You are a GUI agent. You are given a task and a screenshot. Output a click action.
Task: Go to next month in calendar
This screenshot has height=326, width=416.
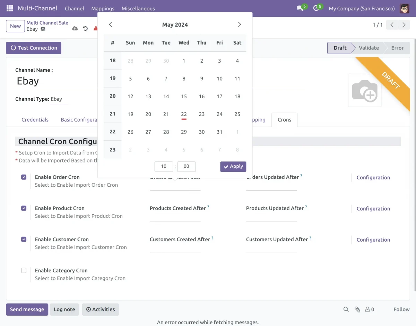pos(240,25)
